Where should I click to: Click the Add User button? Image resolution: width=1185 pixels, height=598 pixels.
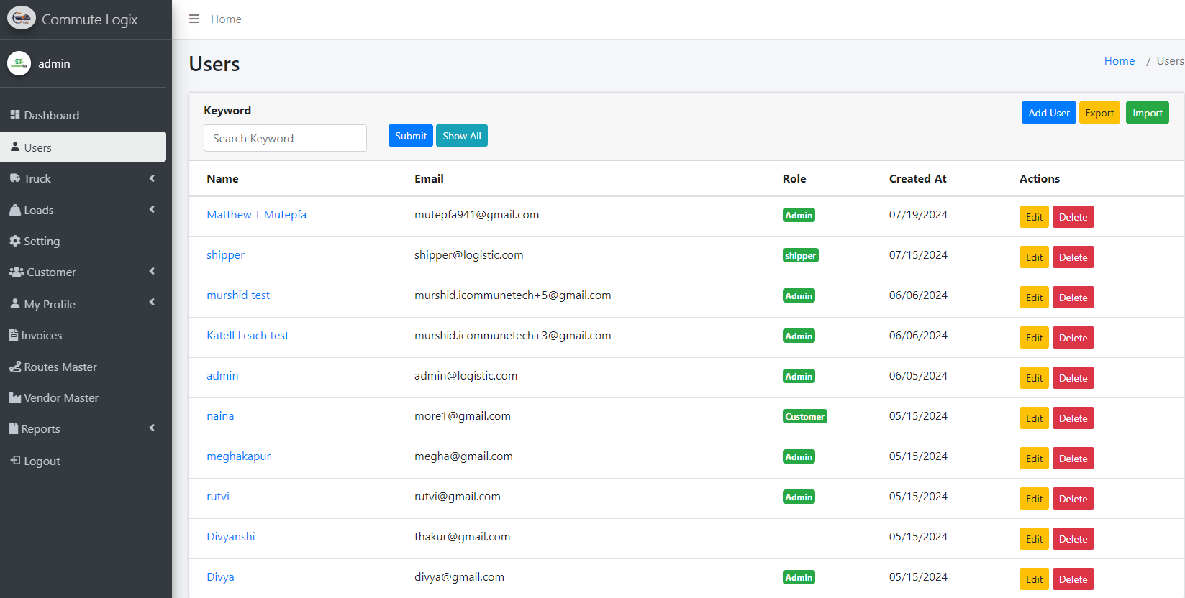pyautogui.click(x=1048, y=113)
